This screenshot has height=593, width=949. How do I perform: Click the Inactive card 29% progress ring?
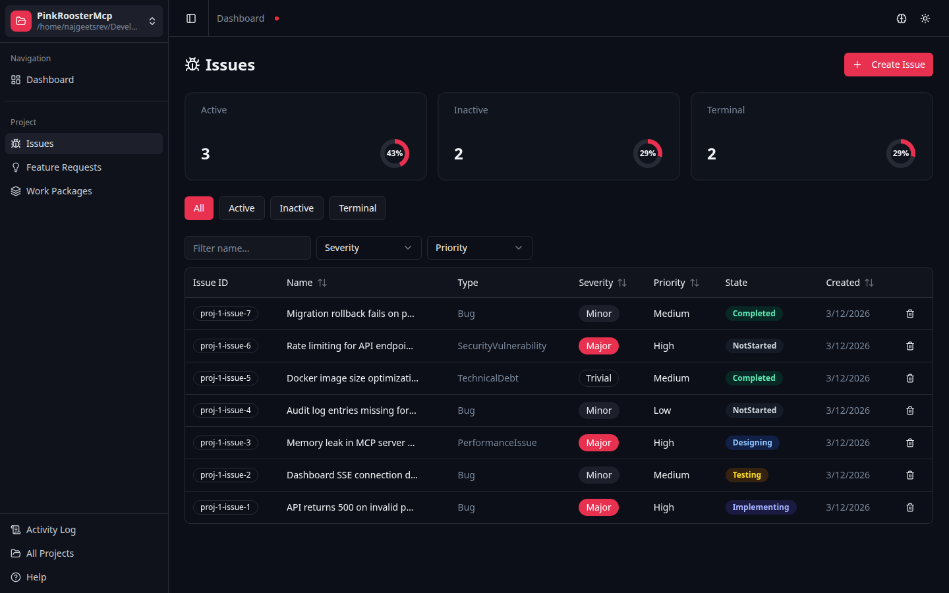(x=648, y=154)
